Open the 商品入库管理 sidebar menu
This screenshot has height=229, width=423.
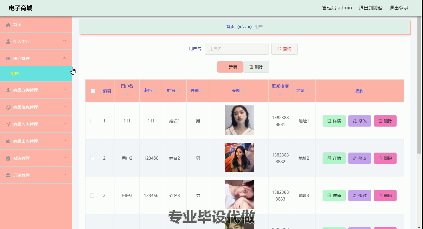[36, 124]
